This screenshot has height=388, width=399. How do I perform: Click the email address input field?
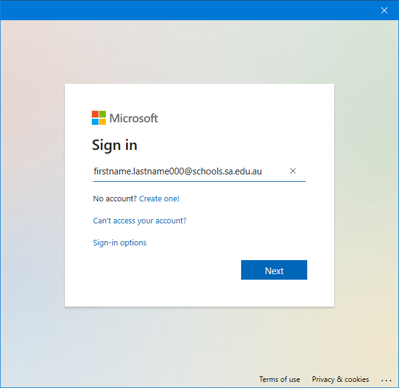pyautogui.click(x=199, y=171)
